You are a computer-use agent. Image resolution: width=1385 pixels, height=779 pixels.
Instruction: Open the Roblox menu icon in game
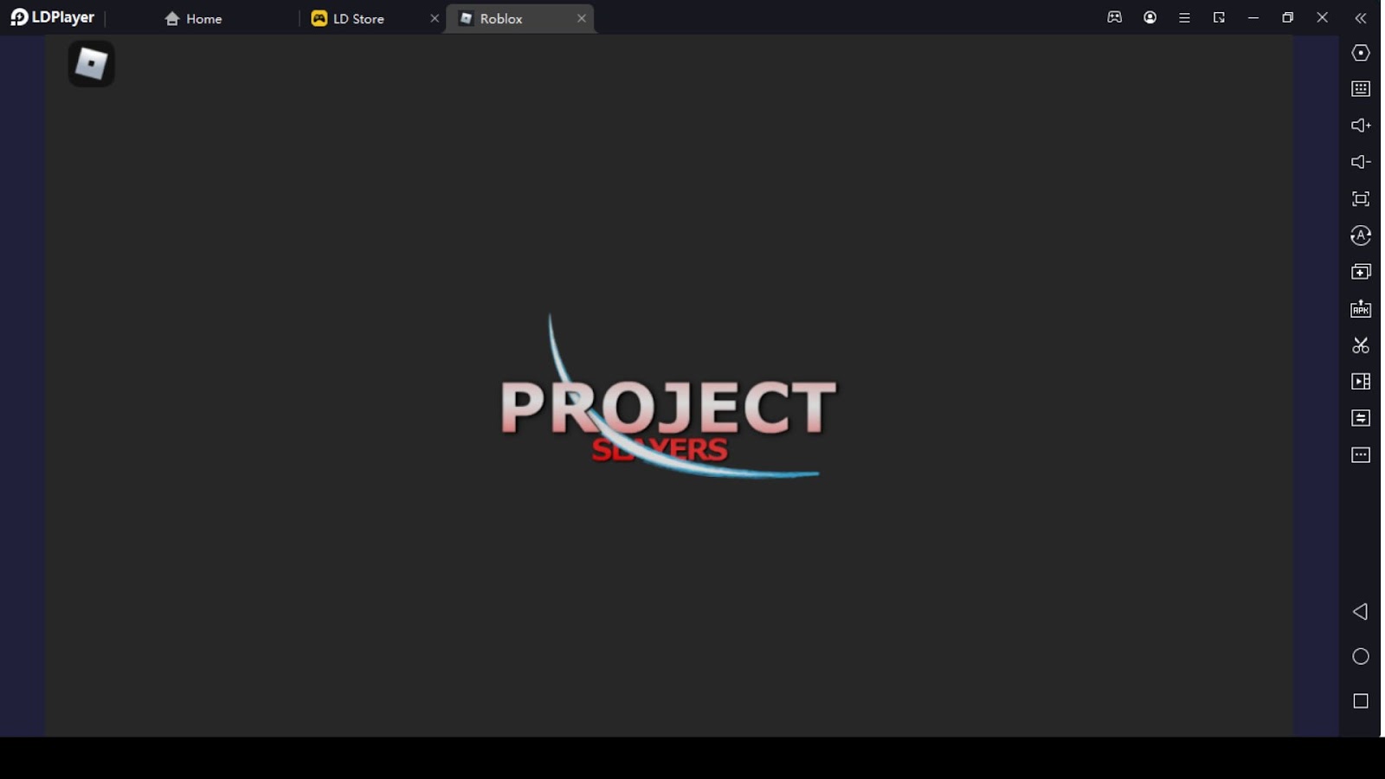[92, 63]
